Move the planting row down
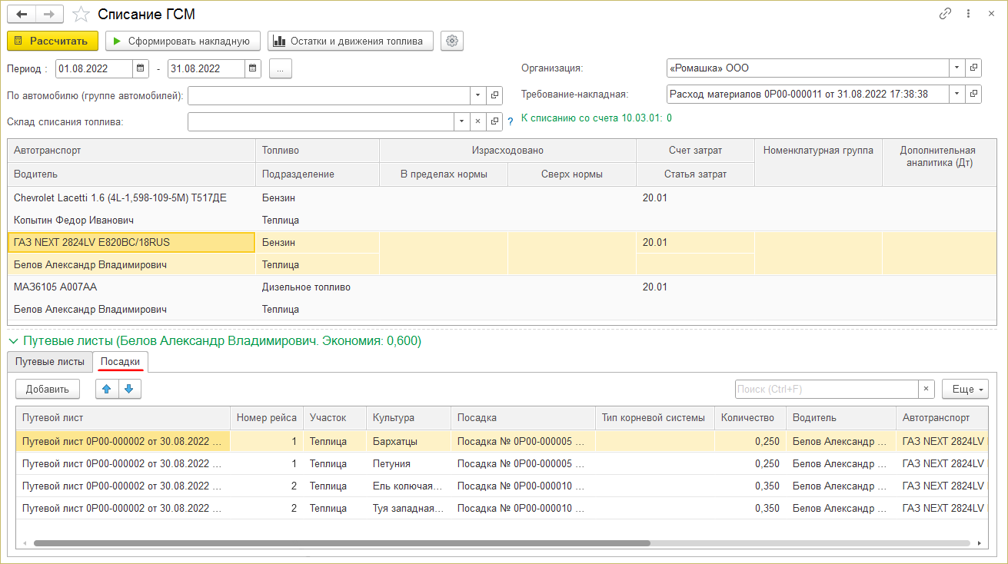1008x564 pixels. coord(129,389)
